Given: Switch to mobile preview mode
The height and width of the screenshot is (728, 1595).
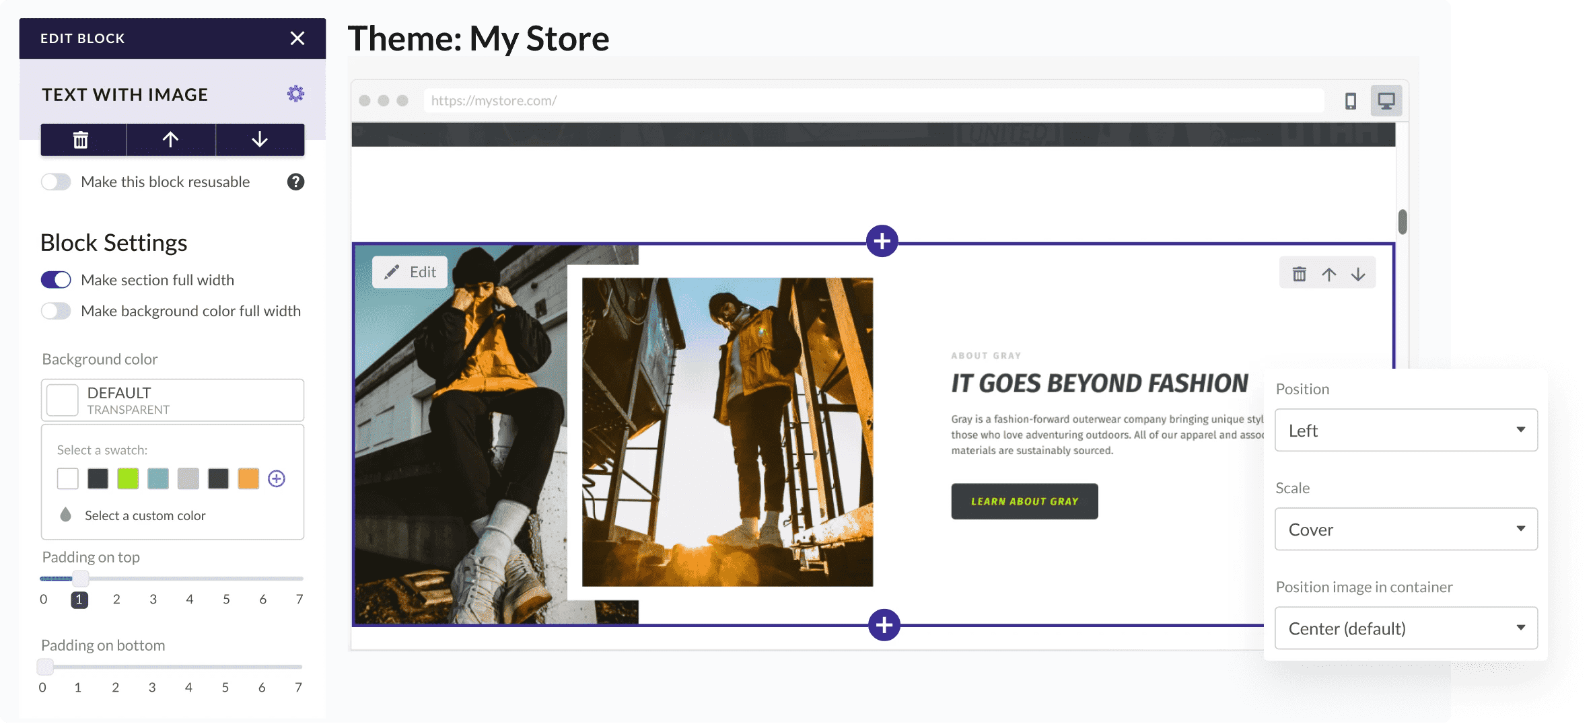Looking at the screenshot, I should pyautogui.click(x=1351, y=100).
